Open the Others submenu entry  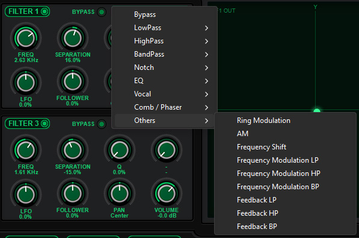164,121
